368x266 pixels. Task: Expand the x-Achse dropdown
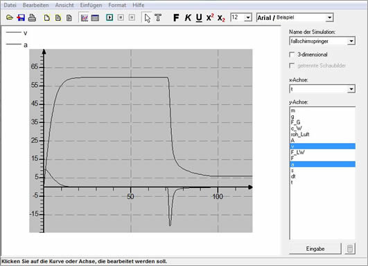coord(351,89)
